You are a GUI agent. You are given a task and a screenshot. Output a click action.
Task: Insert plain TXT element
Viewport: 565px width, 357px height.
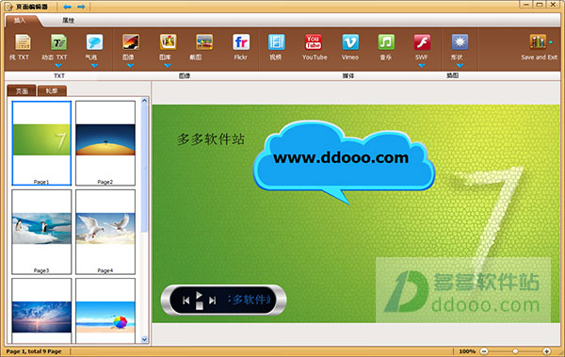(23, 47)
